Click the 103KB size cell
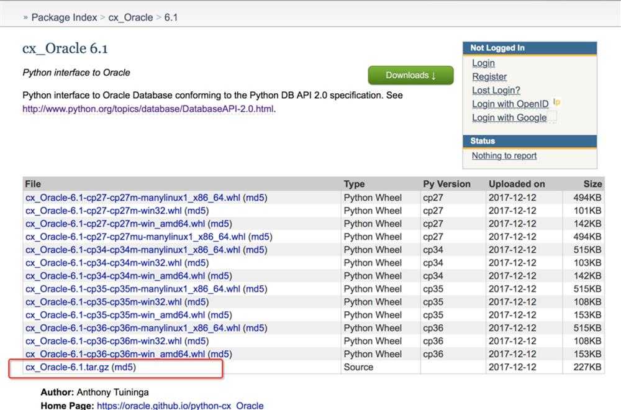This screenshot has width=621, height=410. 587,263
